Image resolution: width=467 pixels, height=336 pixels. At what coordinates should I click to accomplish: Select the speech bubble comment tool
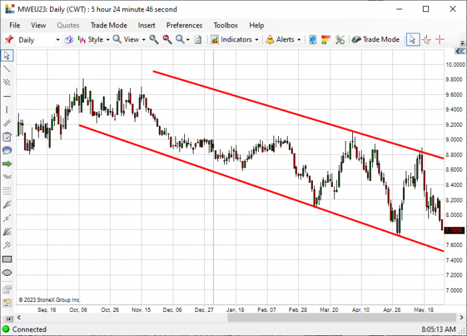pos(7,150)
